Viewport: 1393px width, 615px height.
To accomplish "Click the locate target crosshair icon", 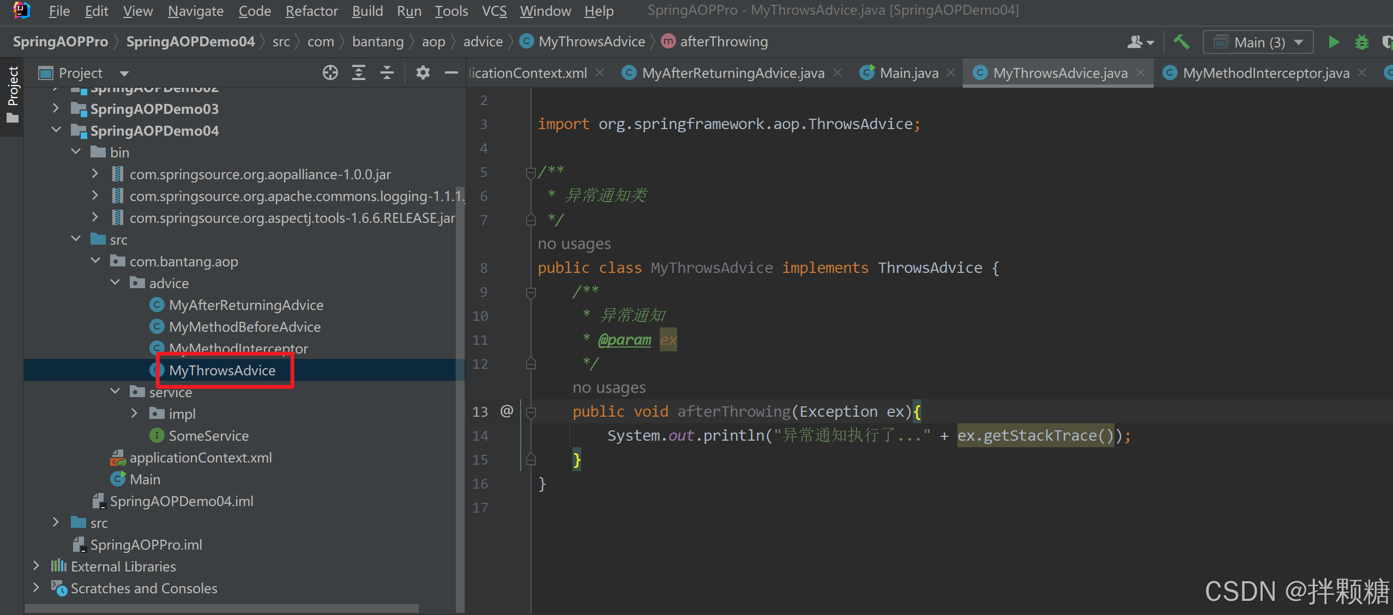I will 330,72.
